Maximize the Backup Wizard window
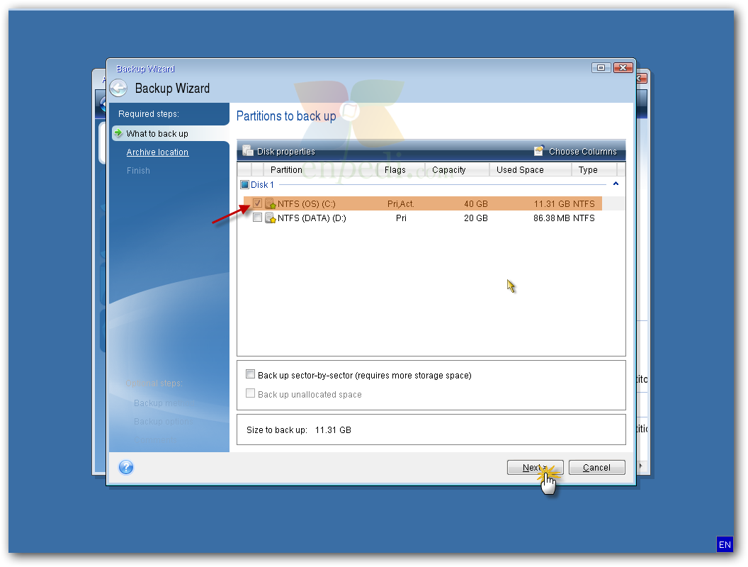The width and height of the screenshot is (748, 567). pyautogui.click(x=601, y=68)
